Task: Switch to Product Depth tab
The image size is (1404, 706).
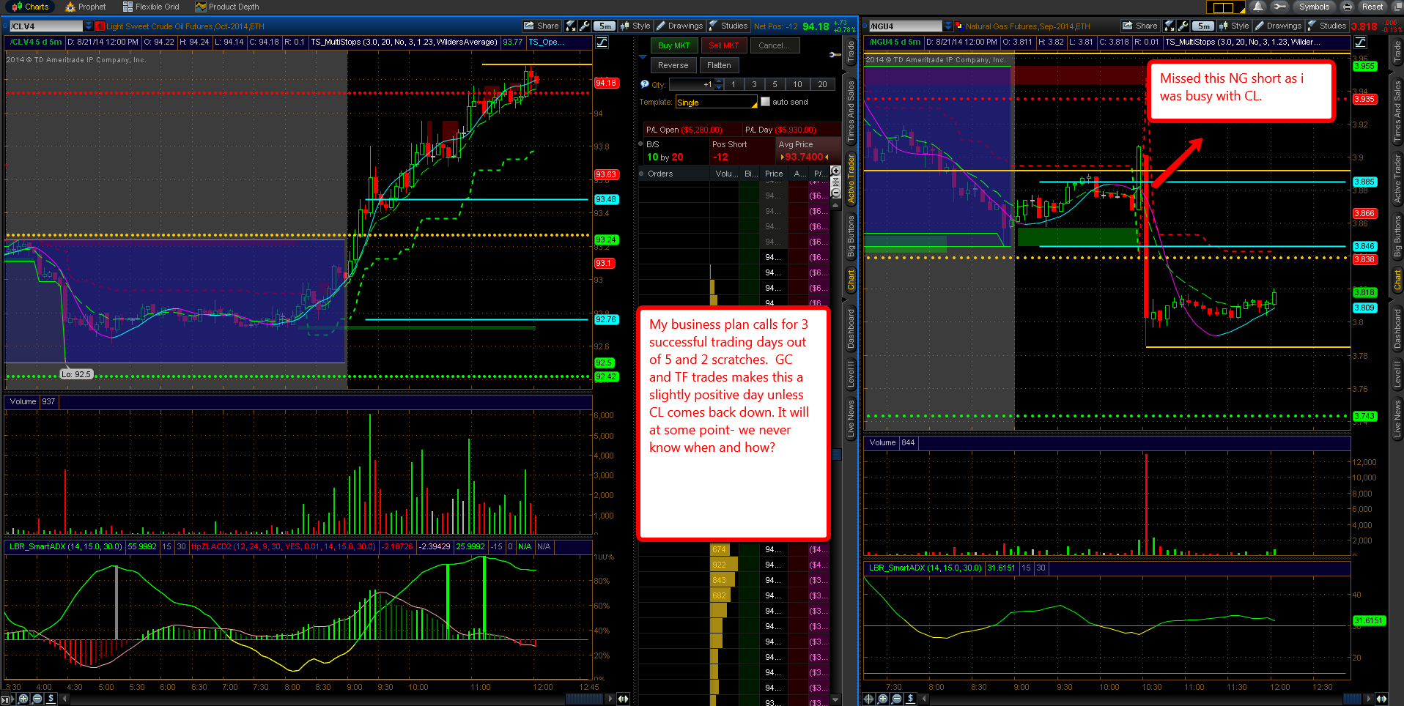Action: (227, 7)
